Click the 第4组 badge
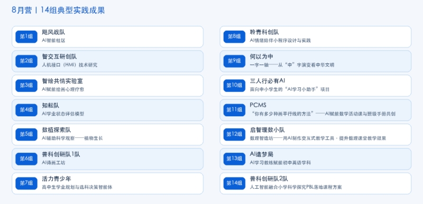The height and width of the screenshot is (204, 423). click(26, 110)
